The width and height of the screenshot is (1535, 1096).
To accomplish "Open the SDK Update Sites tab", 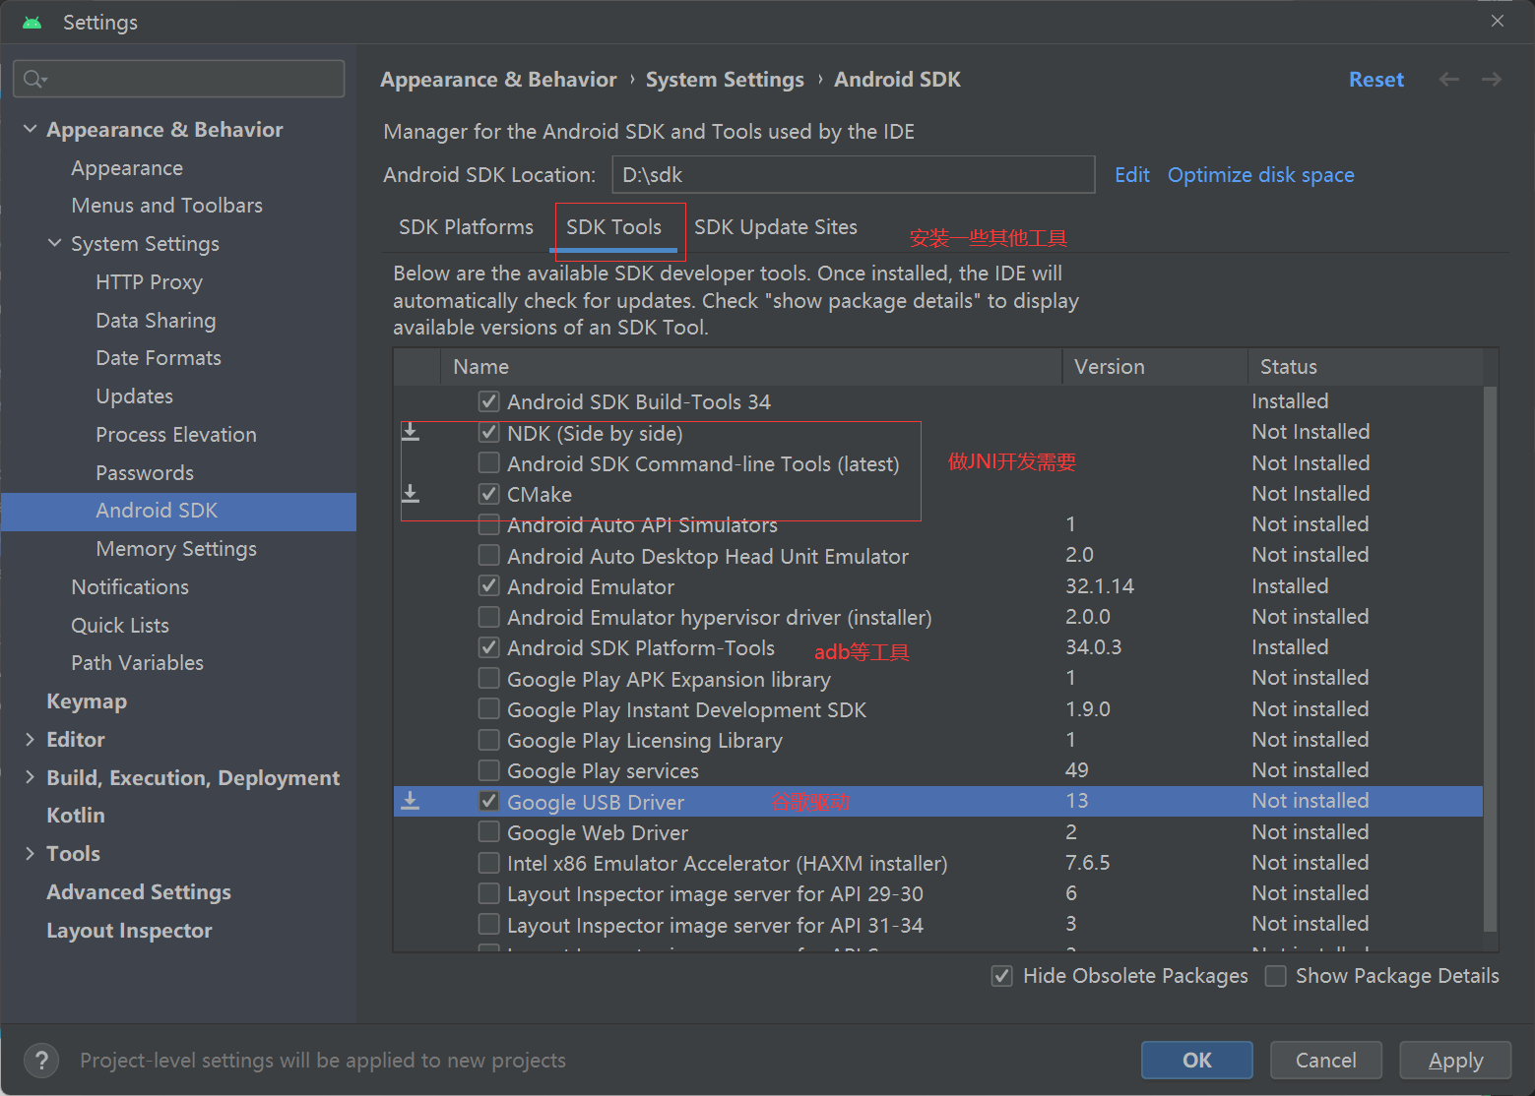I will pos(776,227).
